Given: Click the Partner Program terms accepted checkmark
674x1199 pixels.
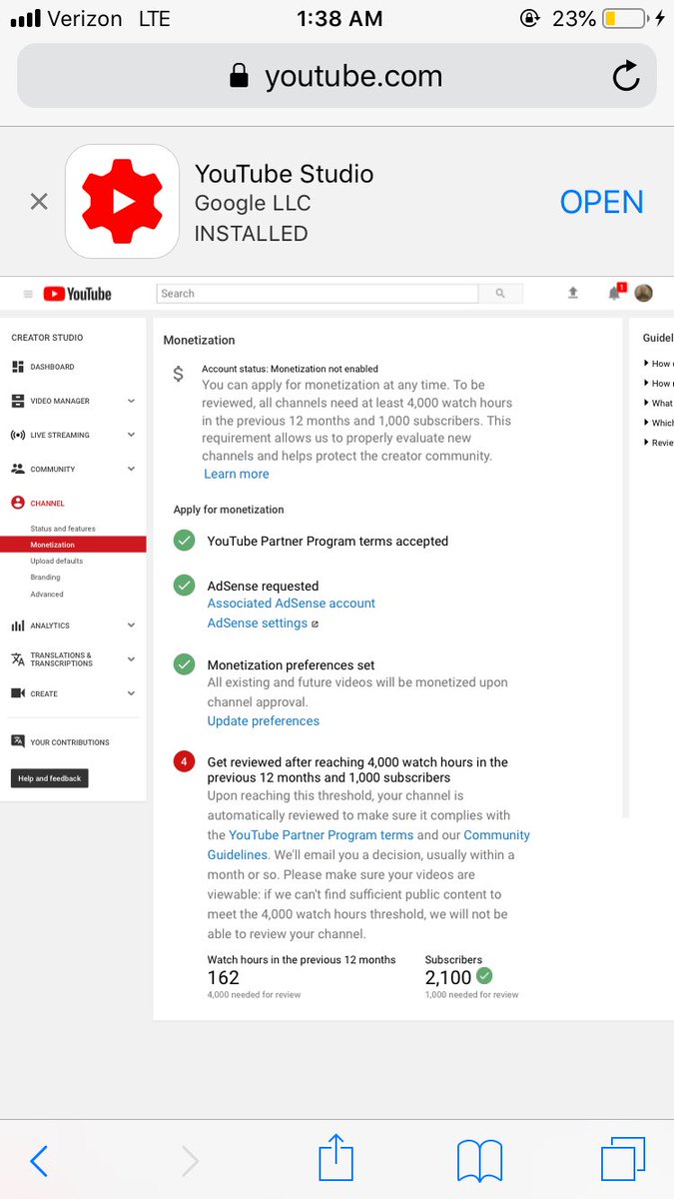Looking at the screenshot, I should click(184, 541).
